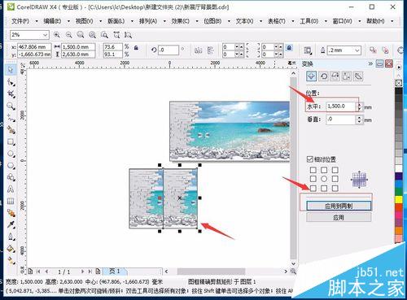Mirror the object horizontally from the property bar
Image resolution: width=407 pixels, height=300 pixels.
[199, 50]
